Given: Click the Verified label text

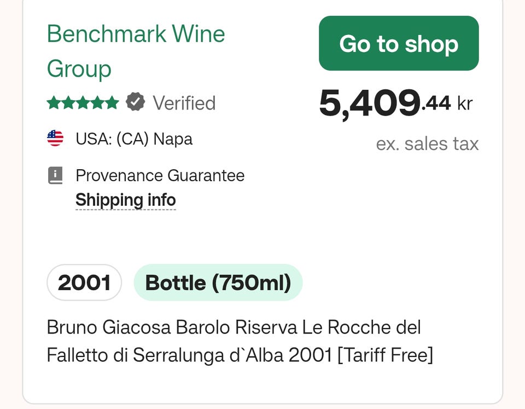Looking at the screenshot, I should pyautogui.click(x=184, y=103).
